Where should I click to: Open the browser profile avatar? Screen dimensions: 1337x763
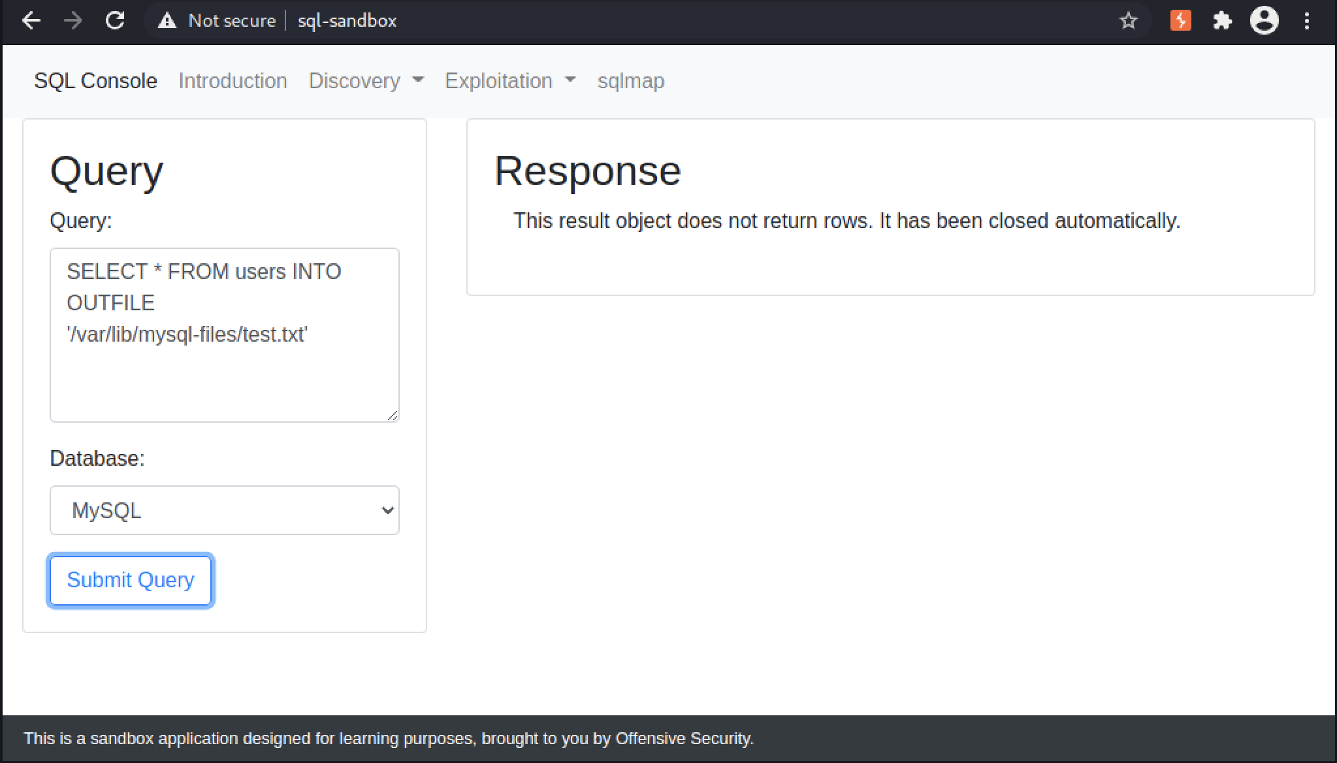[x=1265, y=21]
